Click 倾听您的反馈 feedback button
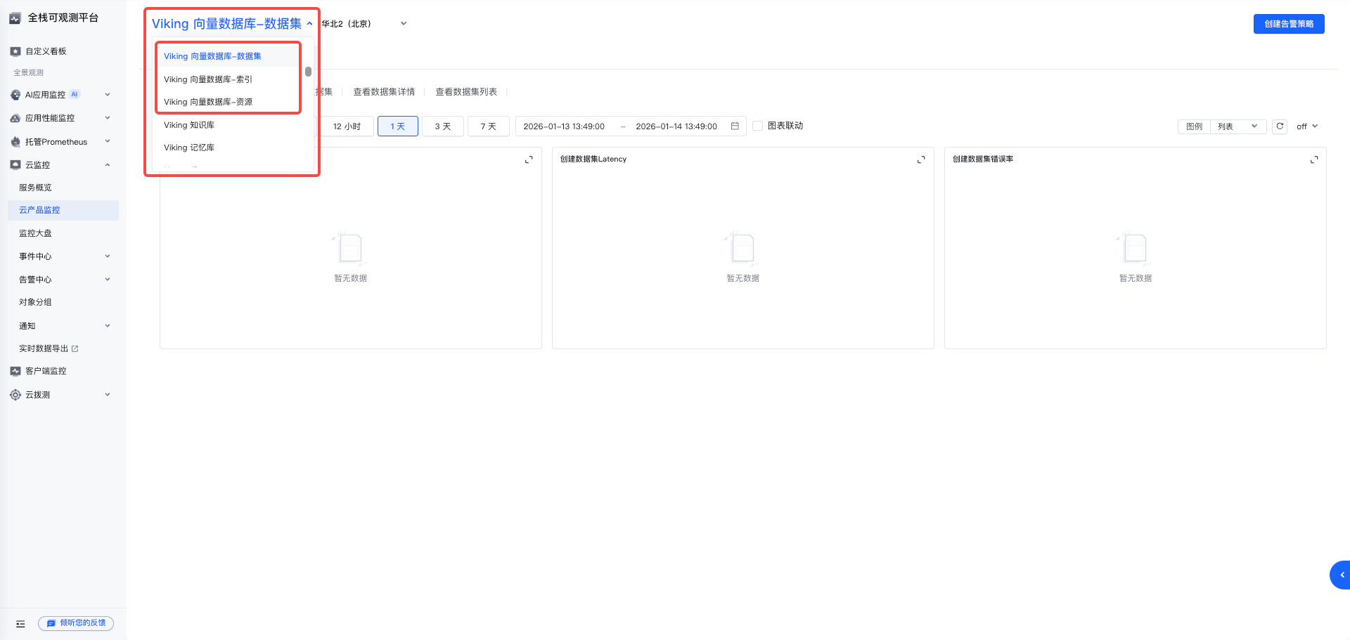The image size is (1350, 640). click(76, 623)
